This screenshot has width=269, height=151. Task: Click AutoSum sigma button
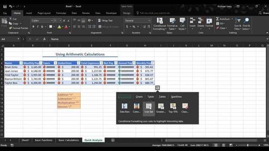(x=223, y=19)
